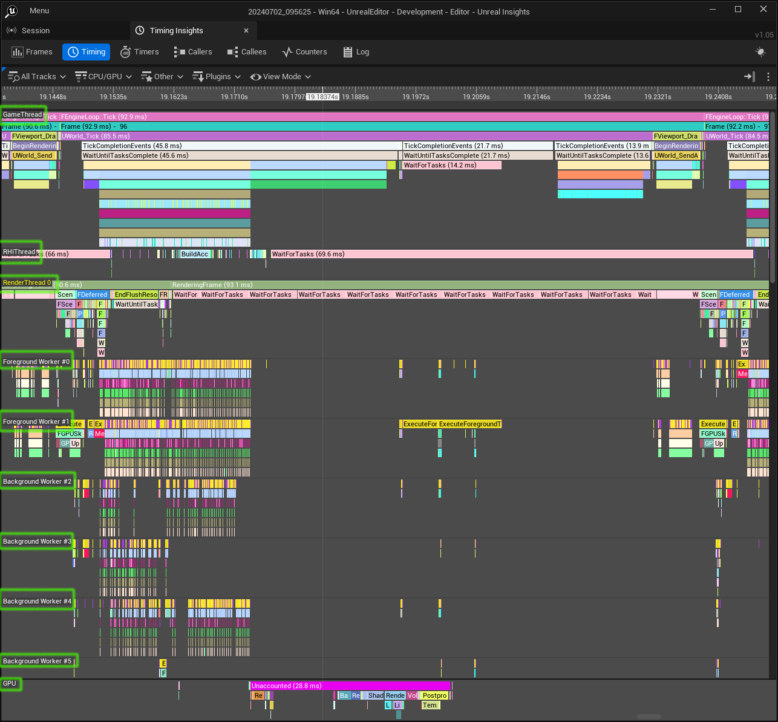Click the Unreal Engine logo icon
The width and height of the screenshot is (778, 722).
click(x=11, y=11)
